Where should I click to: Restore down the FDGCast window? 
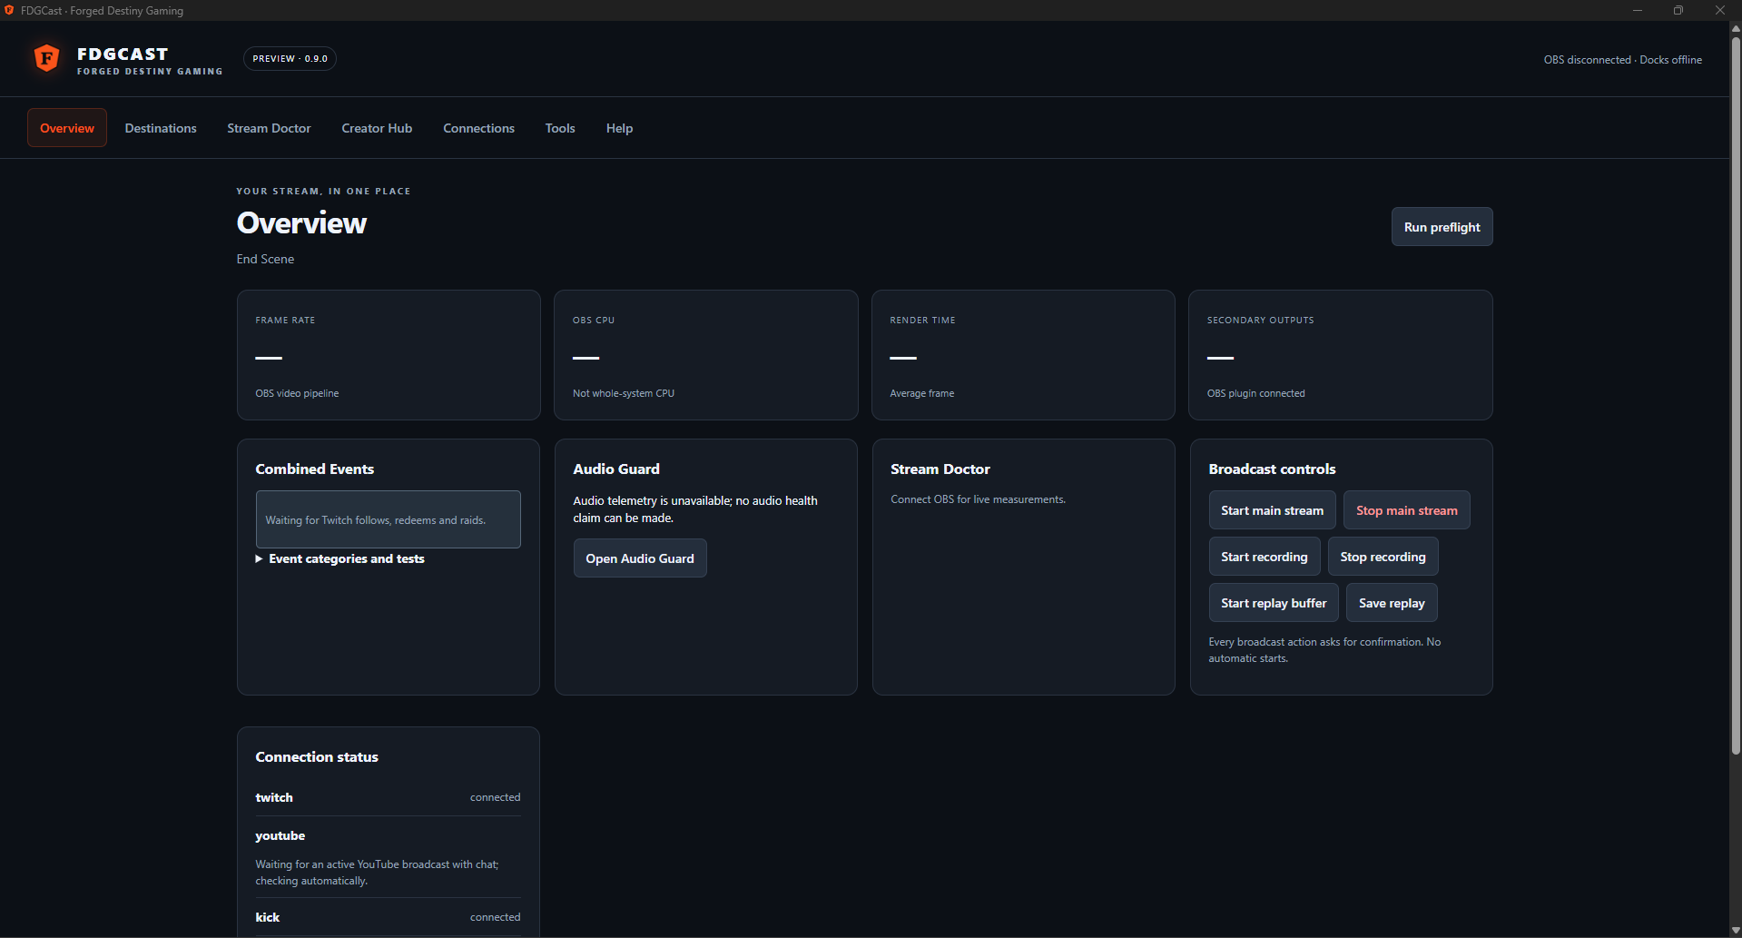click(1678, 10)
